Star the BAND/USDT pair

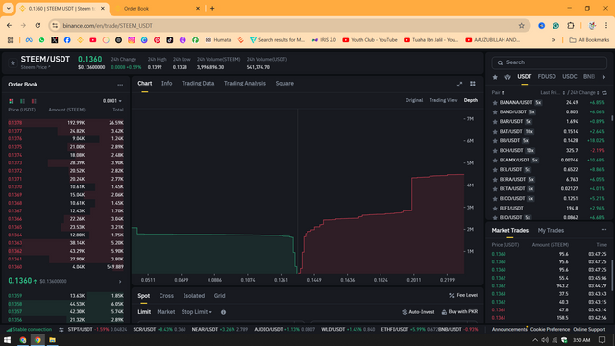(495, 111)
